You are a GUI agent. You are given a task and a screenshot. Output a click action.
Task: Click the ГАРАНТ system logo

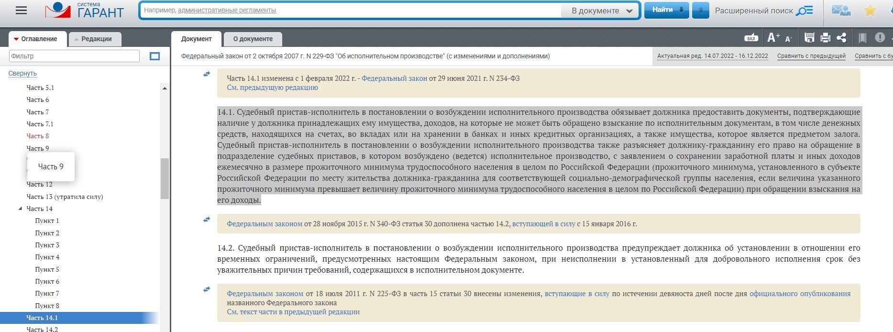point(85,11)
